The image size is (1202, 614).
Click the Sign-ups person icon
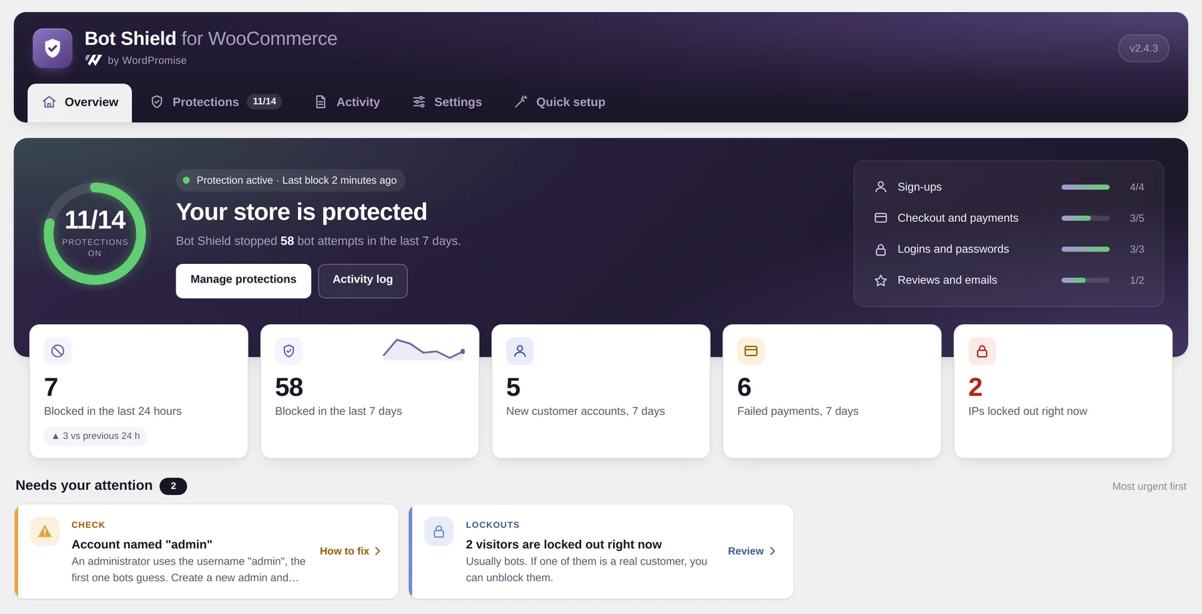[x=881, y=187]
